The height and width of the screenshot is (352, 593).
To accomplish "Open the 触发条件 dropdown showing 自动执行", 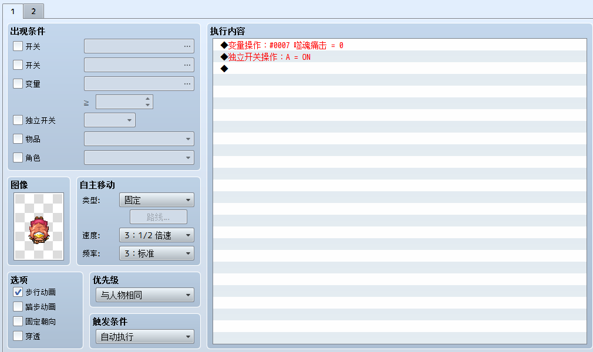I will pyautogui.click(x=145, y=337).
